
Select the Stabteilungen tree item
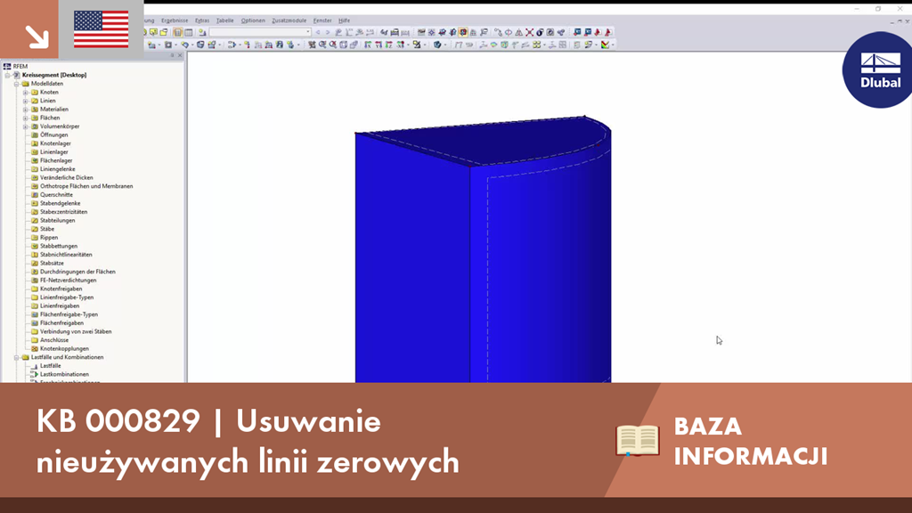click(57, 221)
